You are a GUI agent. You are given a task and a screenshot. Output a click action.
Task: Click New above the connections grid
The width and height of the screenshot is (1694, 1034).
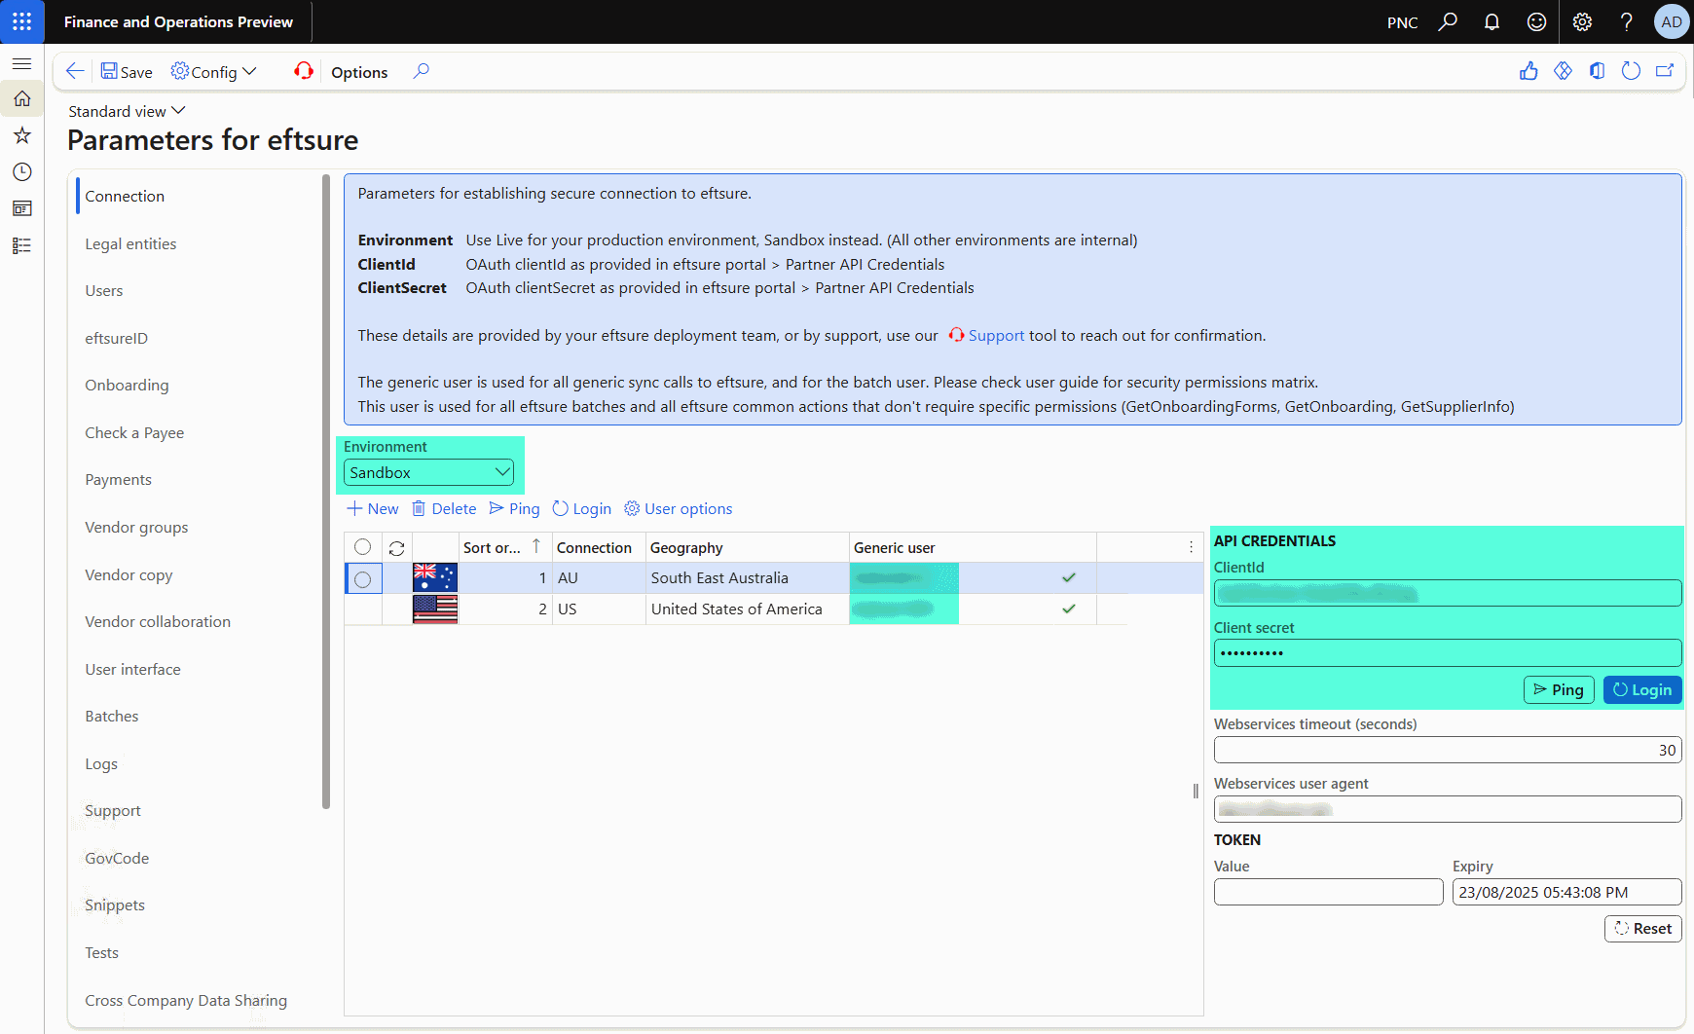373,508
